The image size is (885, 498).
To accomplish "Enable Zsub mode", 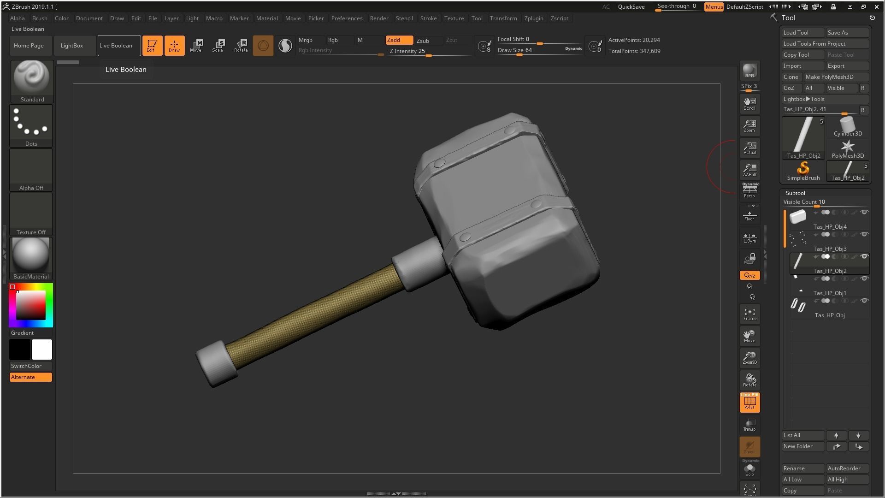I will tap(428, 41).
